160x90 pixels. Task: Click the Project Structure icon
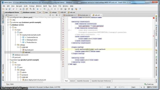[x=72, y=9]
